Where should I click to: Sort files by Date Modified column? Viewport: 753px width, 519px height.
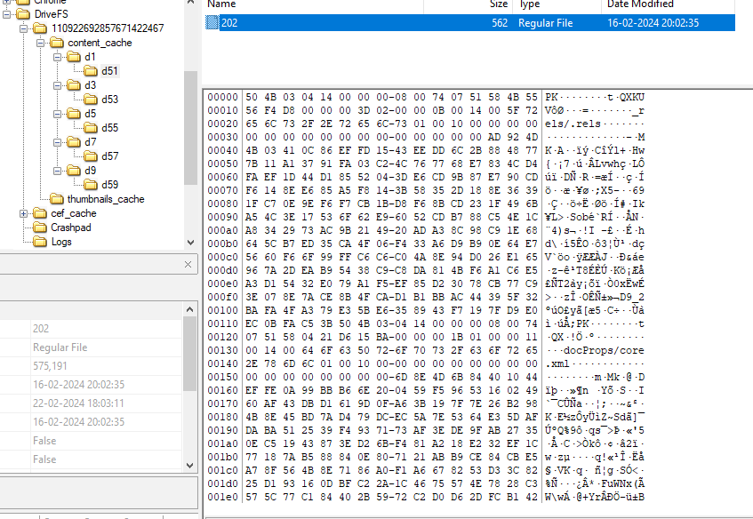[x=641, y=5]
